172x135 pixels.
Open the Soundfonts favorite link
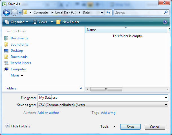pos(19,44)
